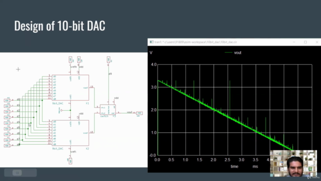Click the d5 input port symbol
The height and width of the screenshot is (181, 321).
coord(7,129)
